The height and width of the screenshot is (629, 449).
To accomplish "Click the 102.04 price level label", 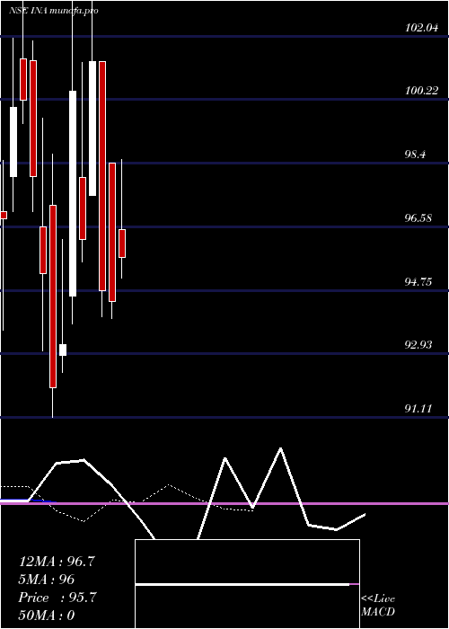I will point(422,28).
